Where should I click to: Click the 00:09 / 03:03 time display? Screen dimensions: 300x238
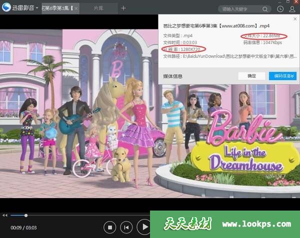pyautogui.click(x=23, y=228)
